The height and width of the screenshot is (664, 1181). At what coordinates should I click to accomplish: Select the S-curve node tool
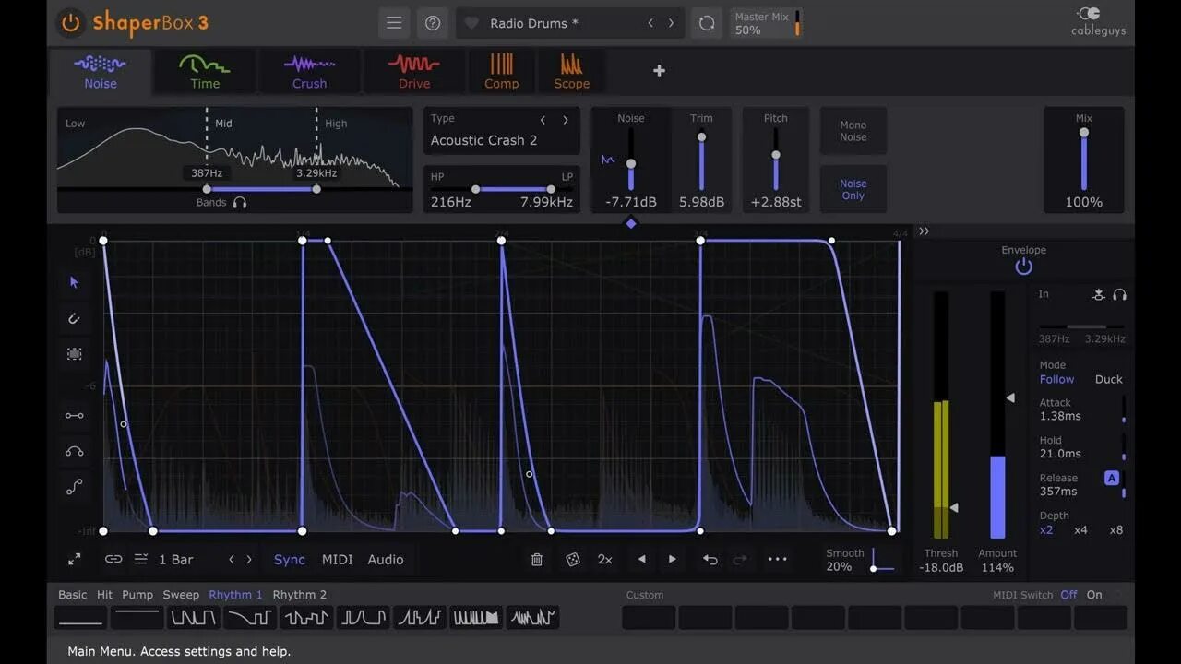pos(75,488)
